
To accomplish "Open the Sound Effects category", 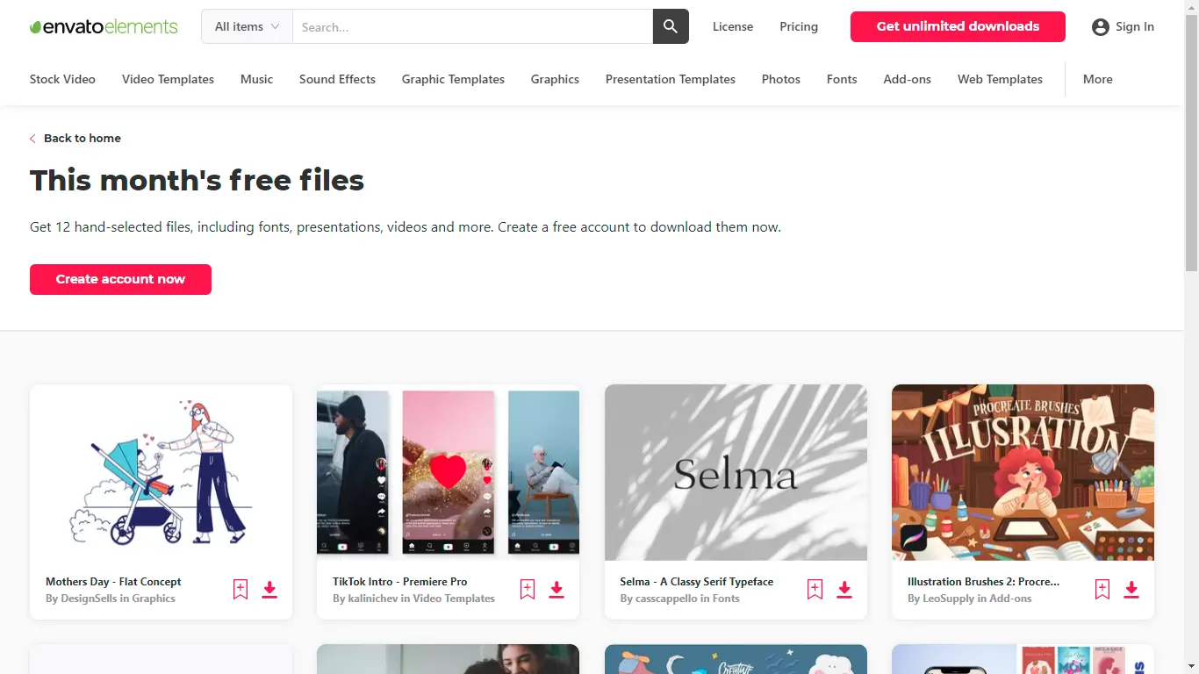I will pos(337,79).
